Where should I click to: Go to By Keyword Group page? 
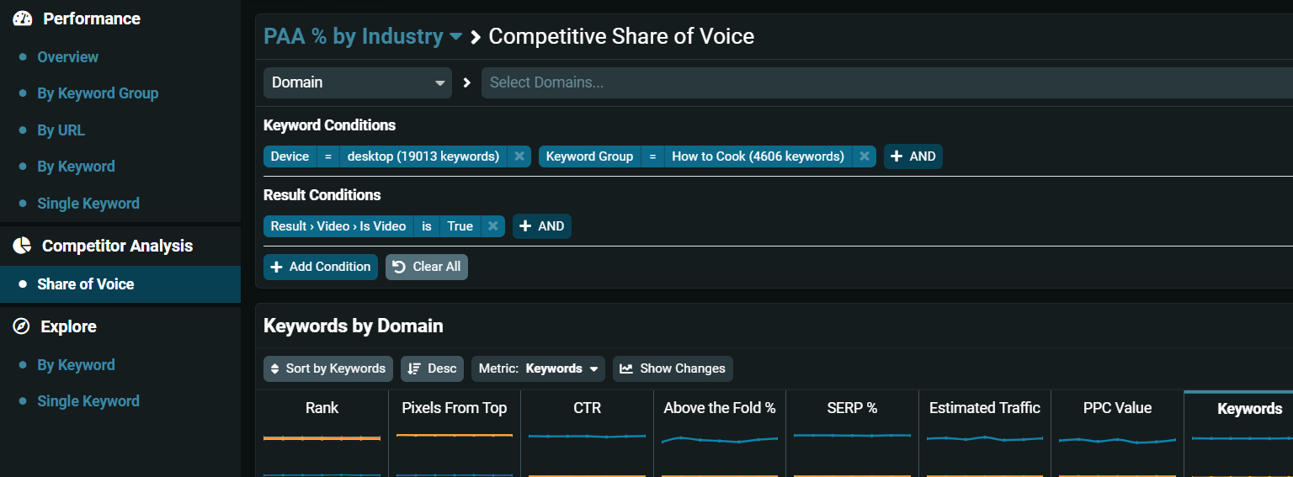pos(98,93)
